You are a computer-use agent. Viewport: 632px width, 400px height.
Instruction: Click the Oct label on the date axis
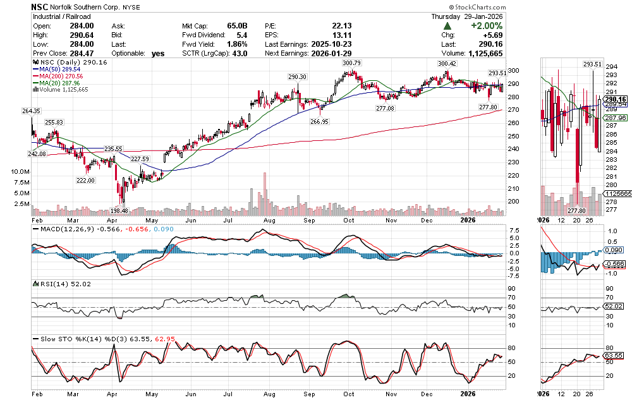tap(349, 220)
